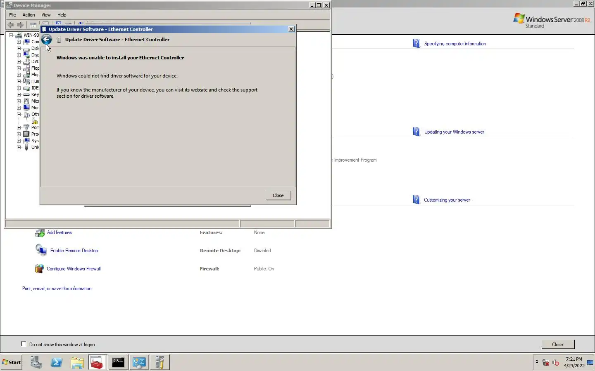This screenshot has width=595, height=371.
Task: Click the Add features link
Action: (59, 232)
